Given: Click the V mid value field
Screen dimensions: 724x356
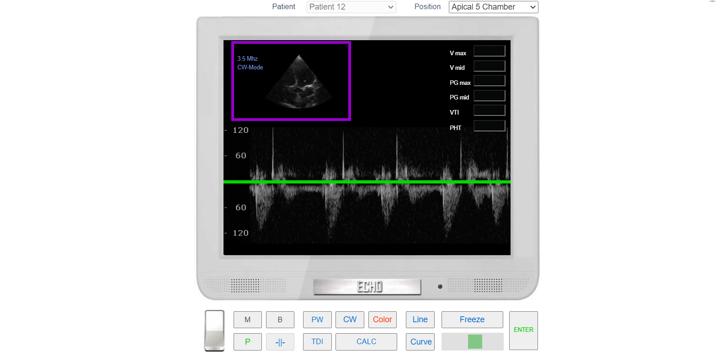Looking at the screenshot, I should click(x=489, y=66).
